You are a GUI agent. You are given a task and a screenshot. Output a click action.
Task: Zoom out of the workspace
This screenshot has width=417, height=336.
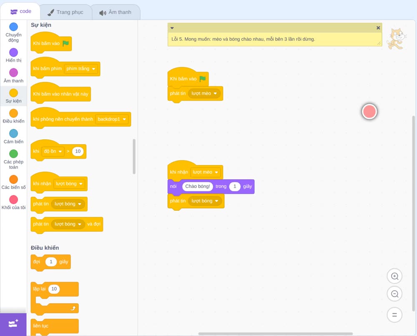[394, 294]
